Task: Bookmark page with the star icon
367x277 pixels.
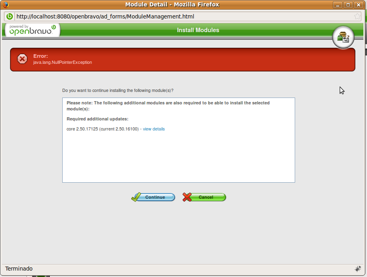Action: (357, 16)
